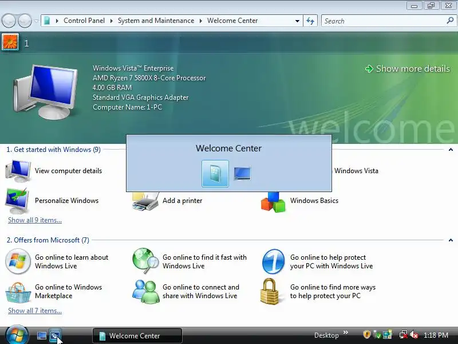Click the Forward navigation arrow button

pyautogui.click(x=25, y=21)
